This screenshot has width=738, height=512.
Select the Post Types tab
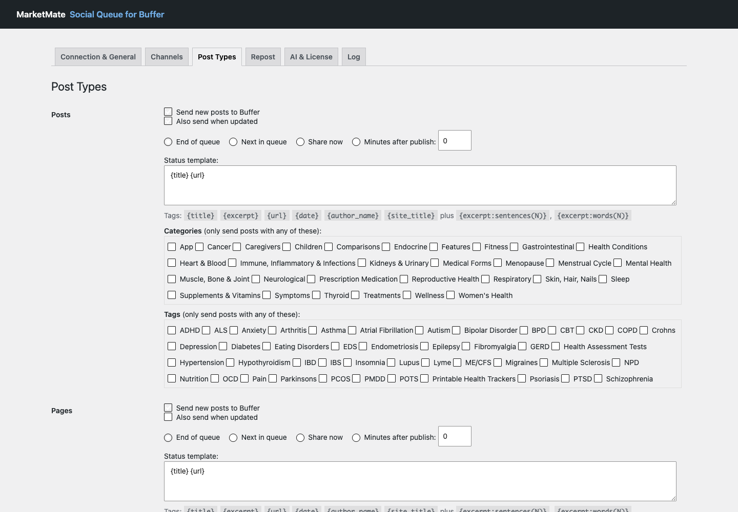(x=217, y=57)
